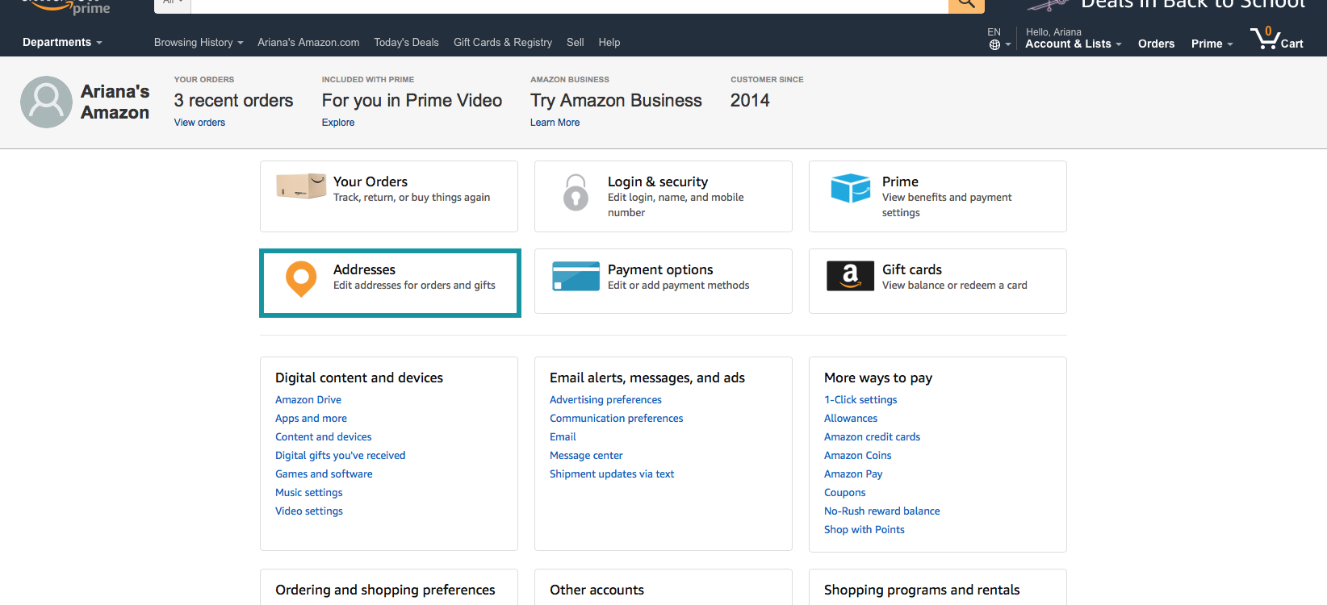The height and width of the screenshot is (605, 1327).
Task: Go to Today's Deals
Action: pyautogui.click(x=406, y=42)
